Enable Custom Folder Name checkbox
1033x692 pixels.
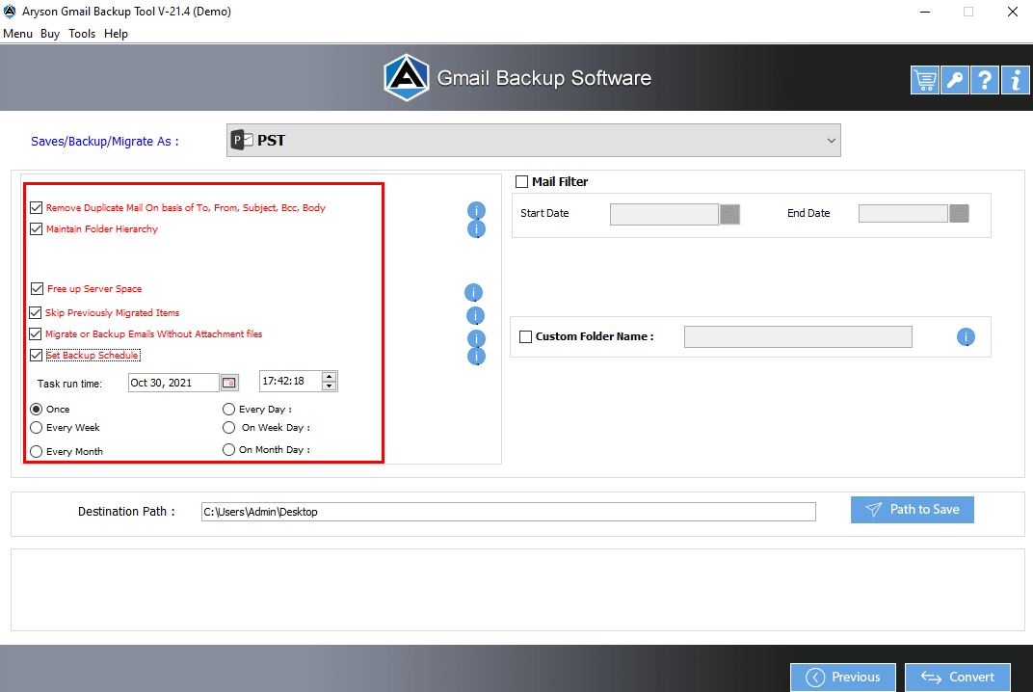pos(526,336)
